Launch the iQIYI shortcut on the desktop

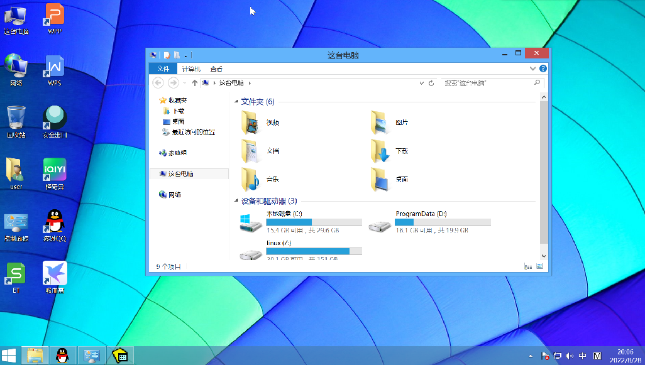point(55,174)
